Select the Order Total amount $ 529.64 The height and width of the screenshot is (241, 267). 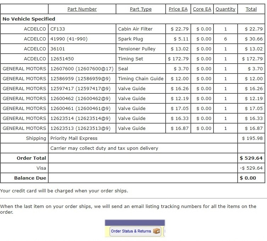click(x=251, y=158)
